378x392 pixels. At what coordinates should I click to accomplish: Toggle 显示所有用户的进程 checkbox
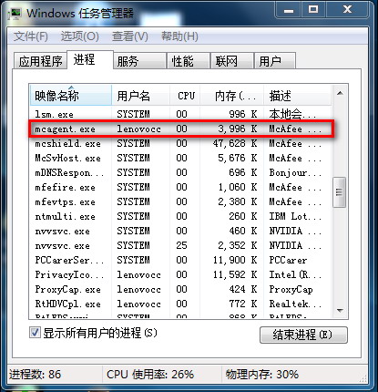(35, 333)
